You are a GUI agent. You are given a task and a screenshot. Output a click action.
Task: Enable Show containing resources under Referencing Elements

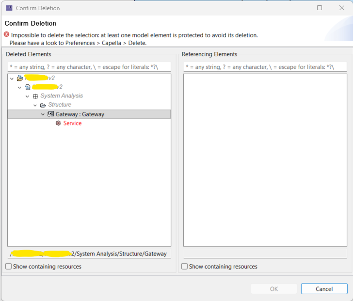[185, 267]
